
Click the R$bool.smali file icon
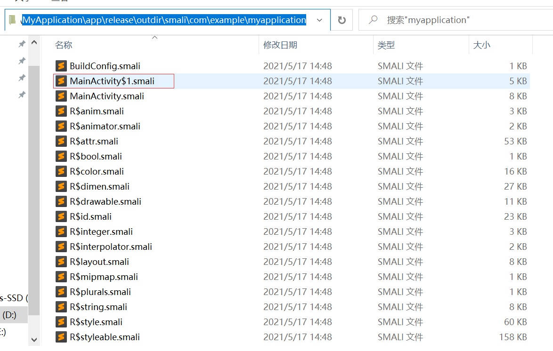pyautogui.click(x=61, y=156)
